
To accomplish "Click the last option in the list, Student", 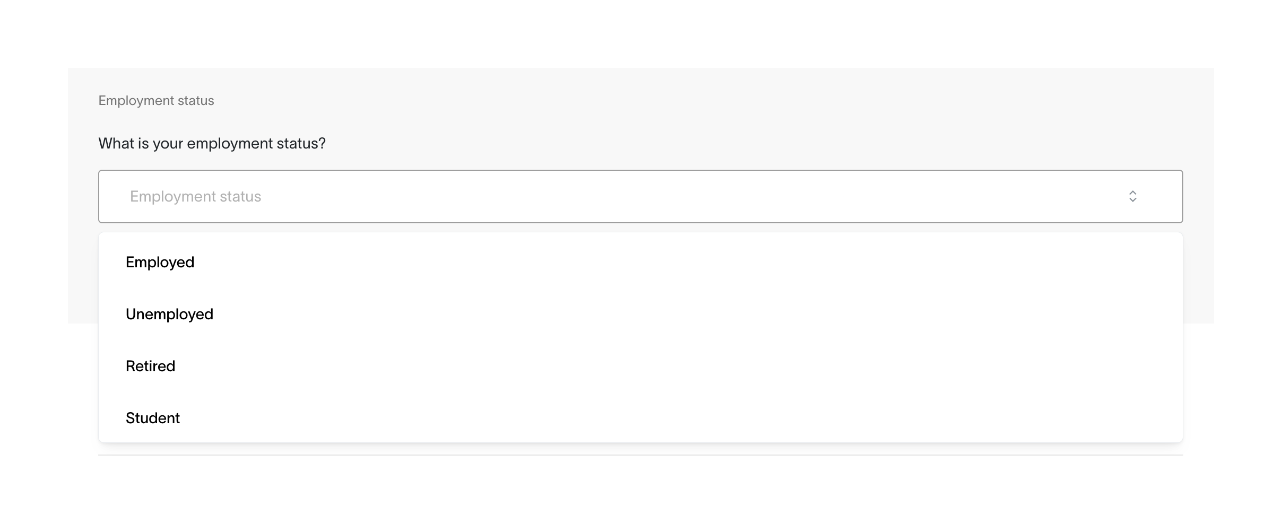I will (153, 418).
